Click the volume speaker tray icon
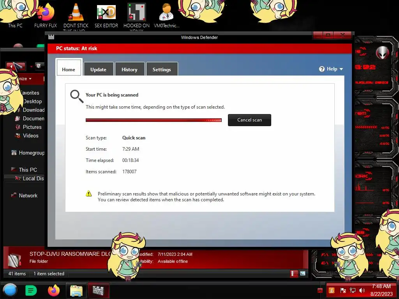The height and width of the screenshot is (299, 399). point(362,290)
